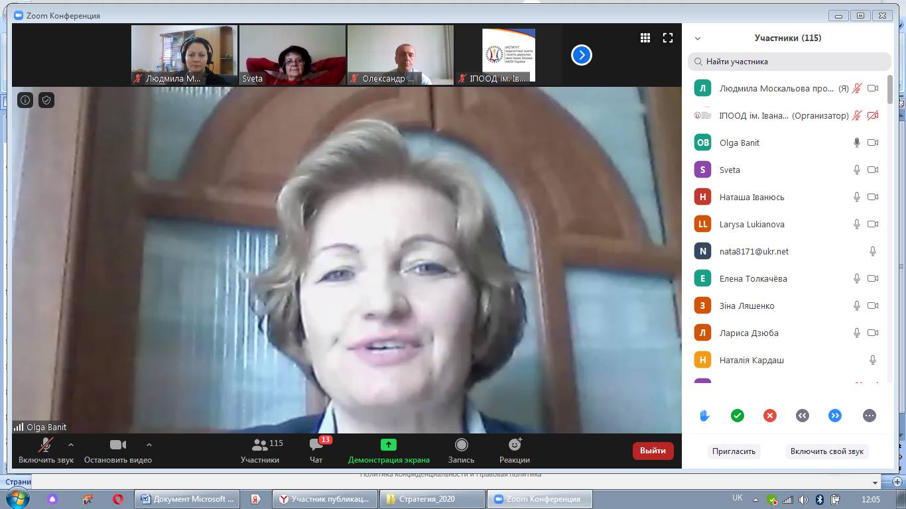Collapse the participants panel chevron
This screenshot has width=906, height=509.
[x=698, y=38]
